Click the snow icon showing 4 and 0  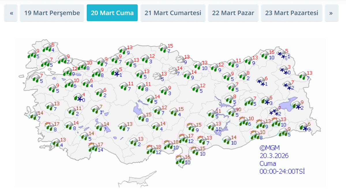(78, 97)
